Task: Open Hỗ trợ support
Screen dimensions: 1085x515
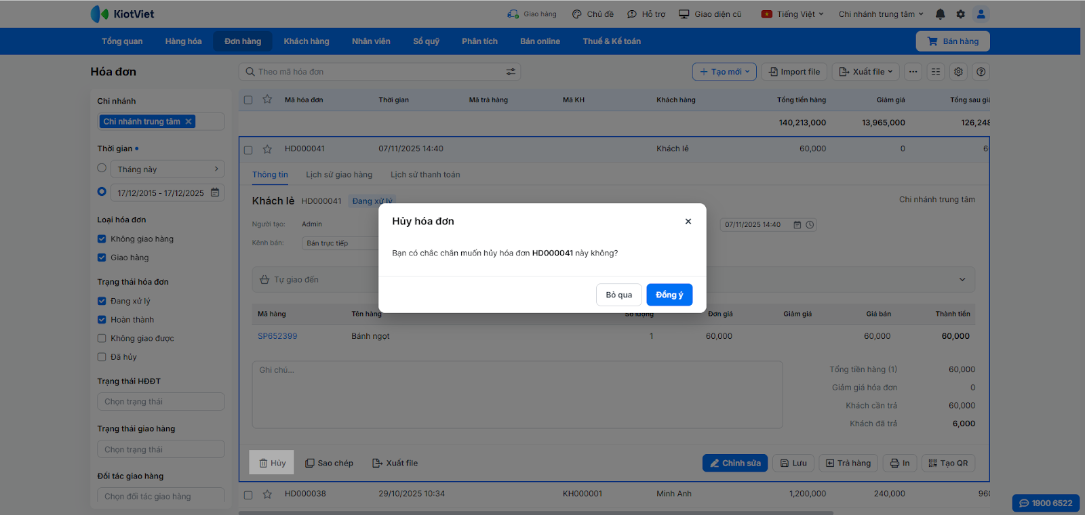Action: (646, 14)
